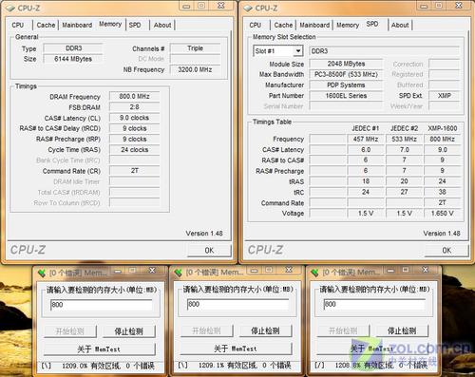The width and height of the screenshot is (475, 377).
Task: Click OK in the left CPU-Z Memory window
Action: (209, 251)
